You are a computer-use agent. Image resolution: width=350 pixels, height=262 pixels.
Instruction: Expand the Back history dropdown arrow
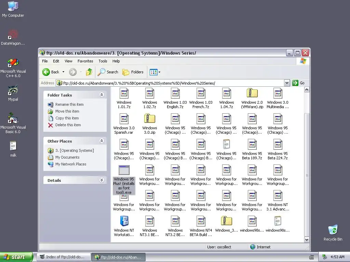tap(63, 72)
